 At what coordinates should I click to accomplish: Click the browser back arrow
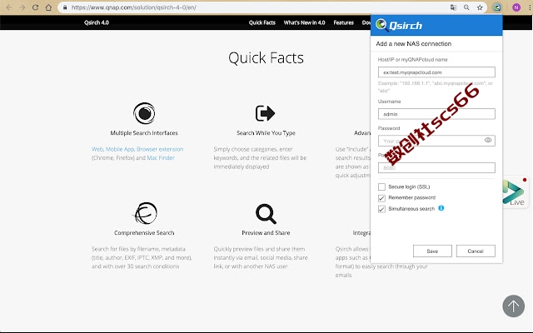(9, 7)
